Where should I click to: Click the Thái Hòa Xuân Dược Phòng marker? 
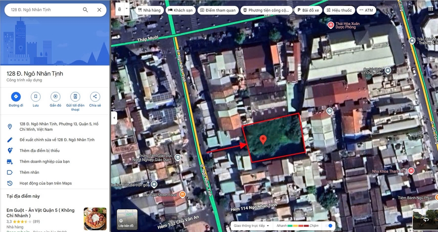point(331,25)
